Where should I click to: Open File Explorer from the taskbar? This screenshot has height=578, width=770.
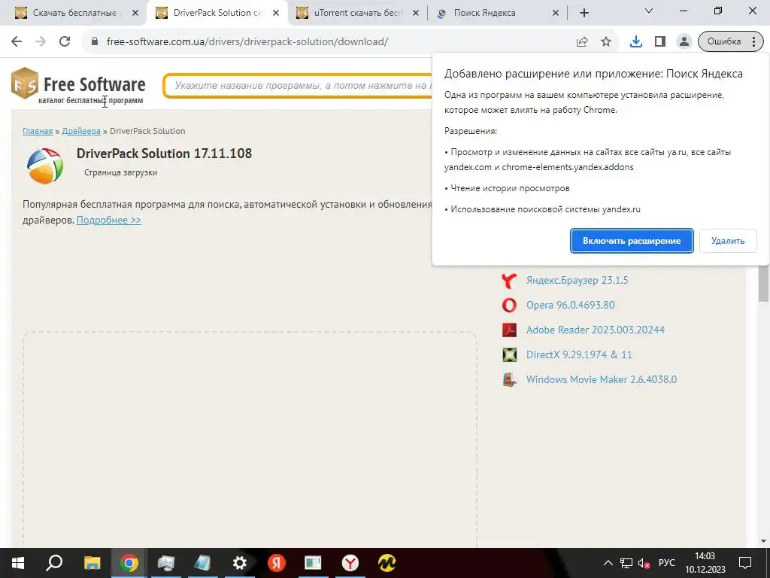pos(92,563)
